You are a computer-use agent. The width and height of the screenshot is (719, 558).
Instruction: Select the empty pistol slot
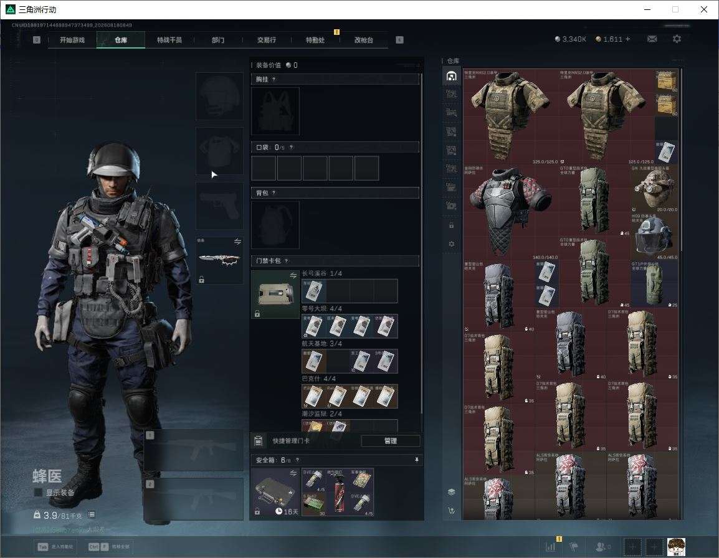(219, 206)
